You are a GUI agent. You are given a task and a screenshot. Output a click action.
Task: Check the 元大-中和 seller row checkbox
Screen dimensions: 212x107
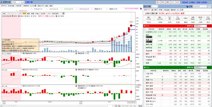145,104
